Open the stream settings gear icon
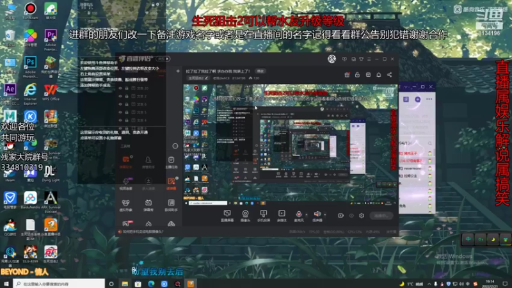Image resolution: width=512 pixels, height=288 pixels. pos(362,216)
